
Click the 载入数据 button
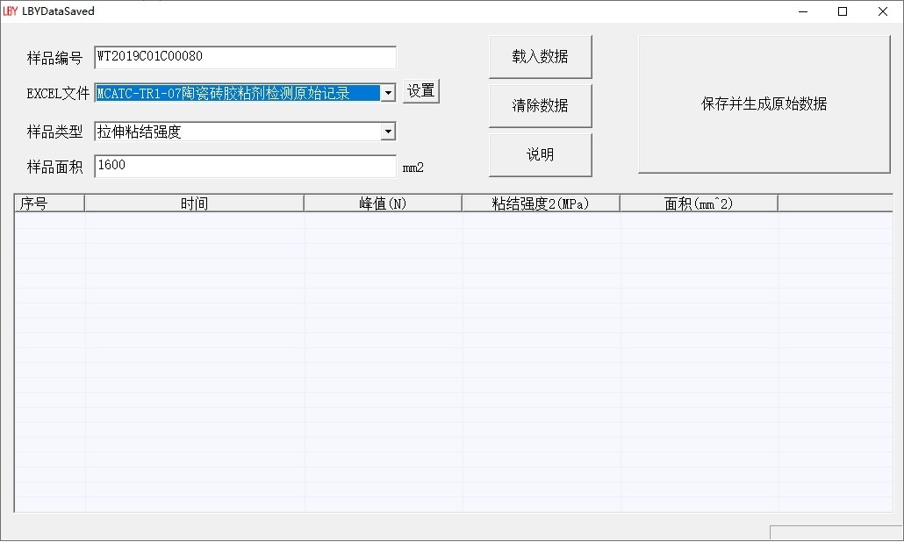point(540,57)
